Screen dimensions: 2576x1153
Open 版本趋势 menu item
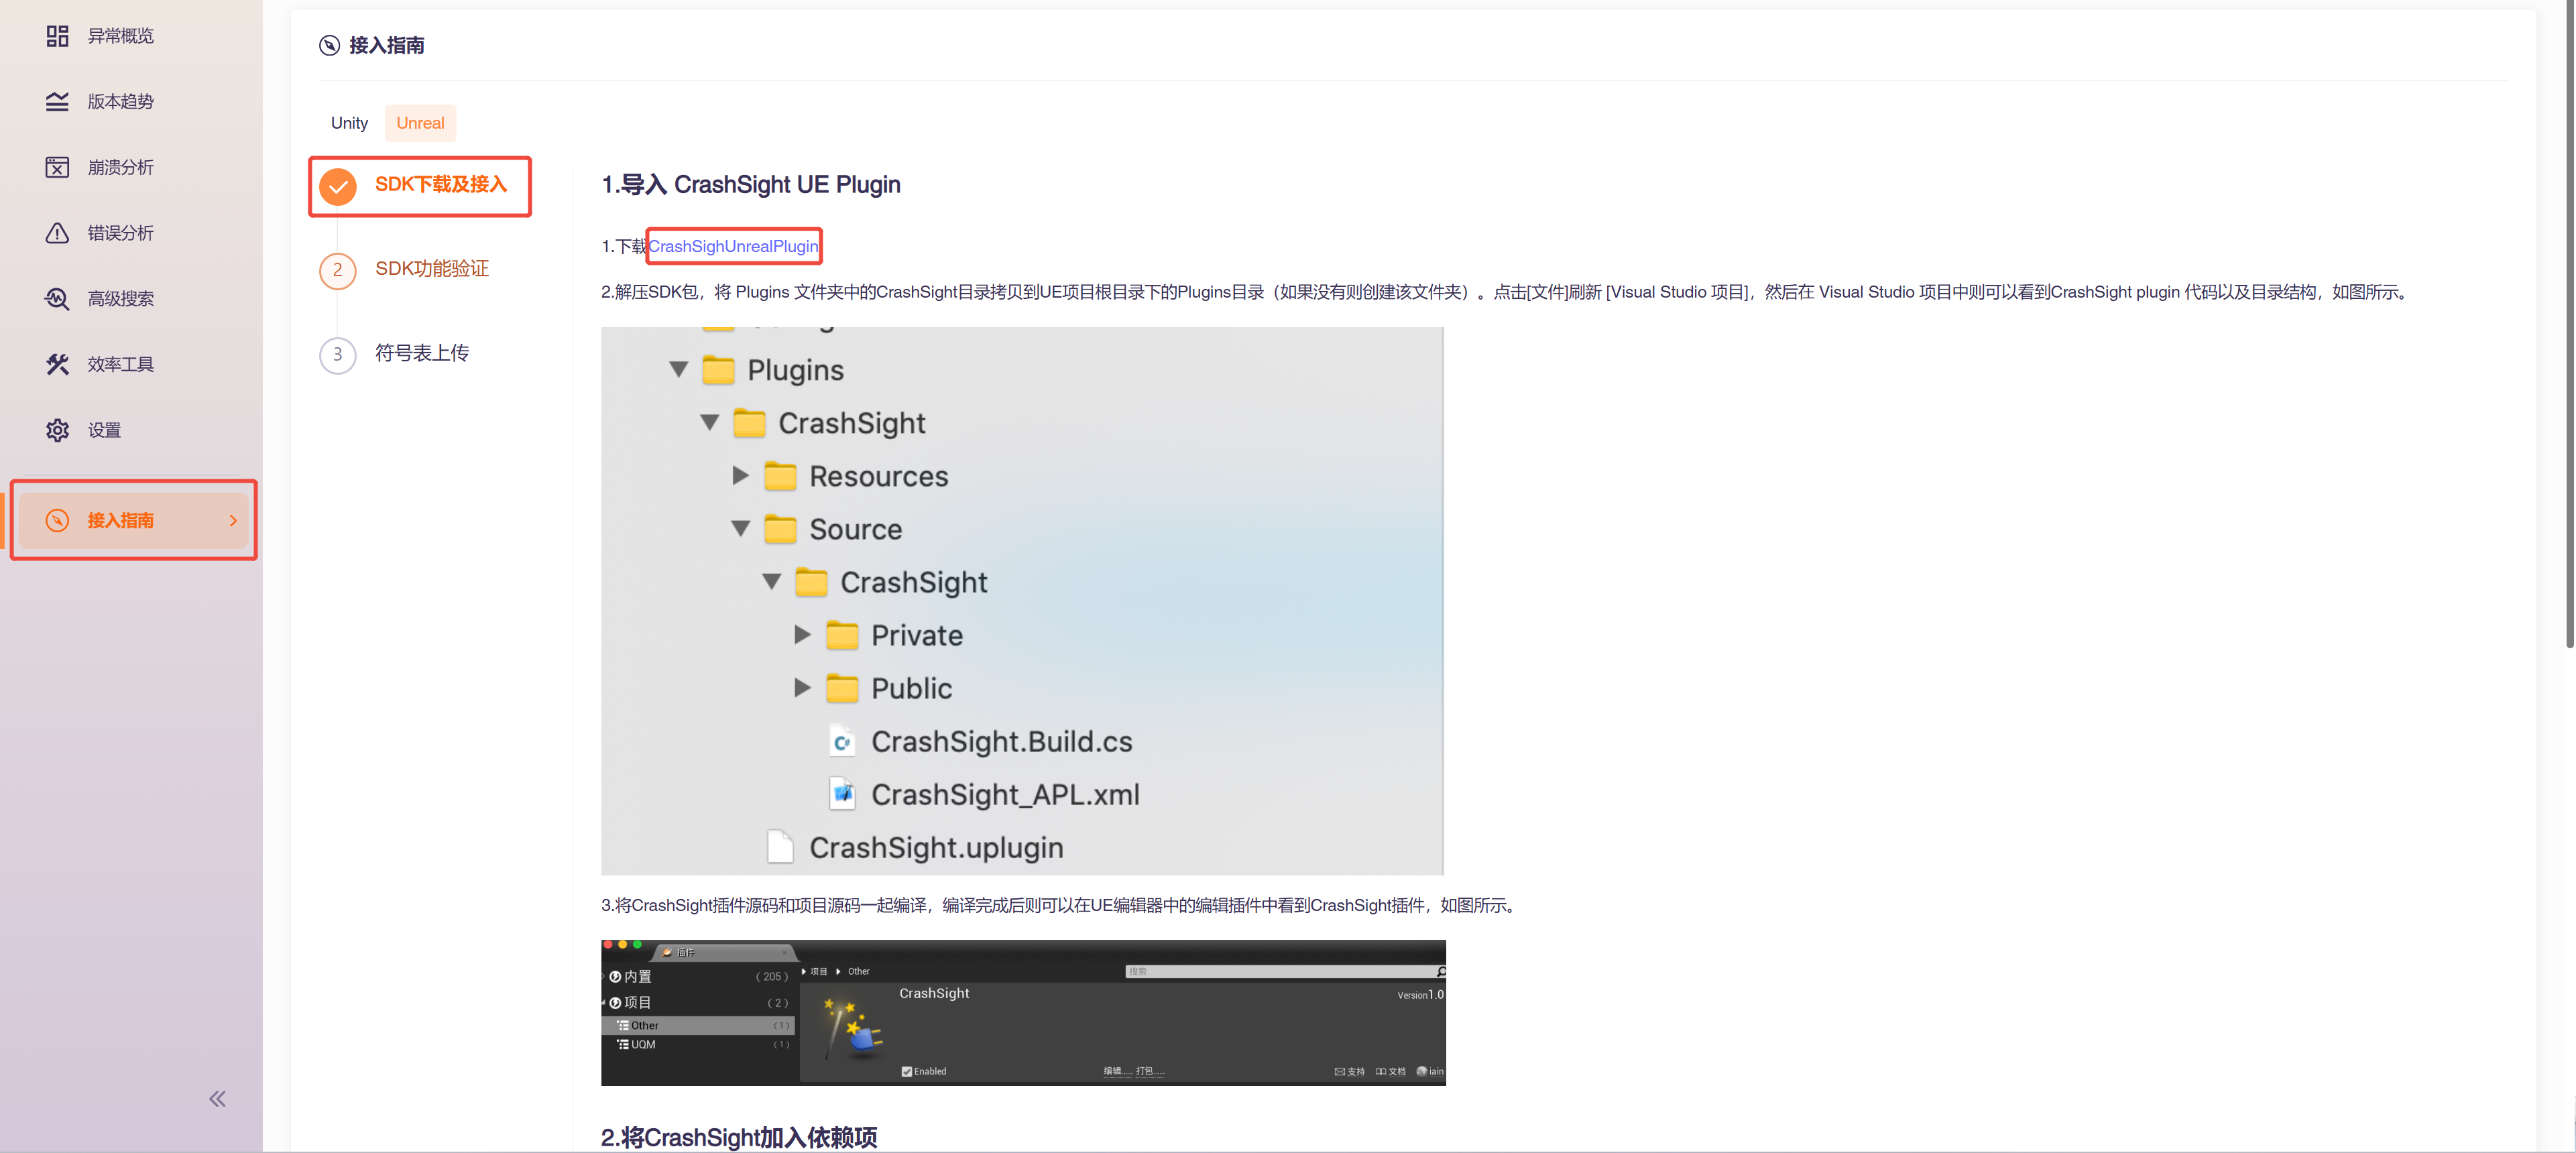[x=120, y=101]
